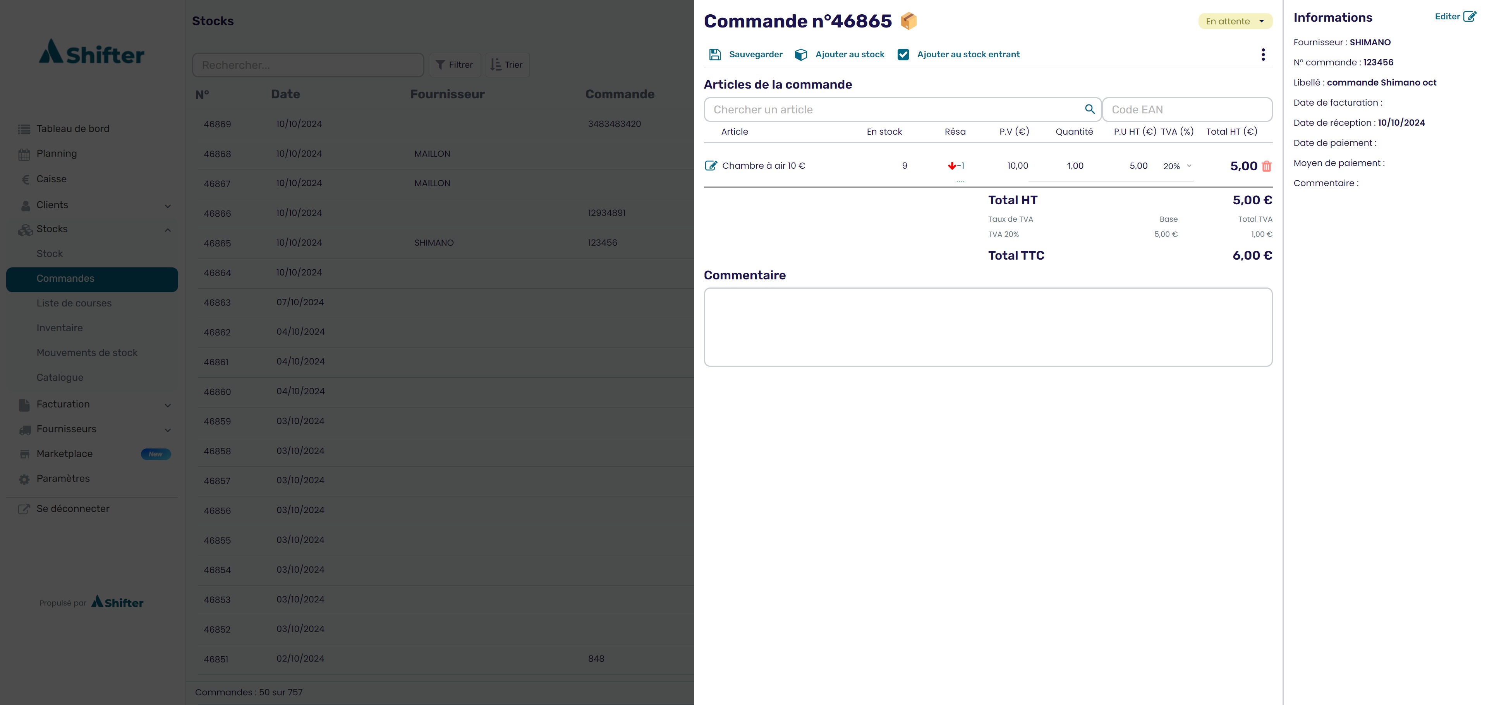Click the Trier sort button

[x=507, y=65]
